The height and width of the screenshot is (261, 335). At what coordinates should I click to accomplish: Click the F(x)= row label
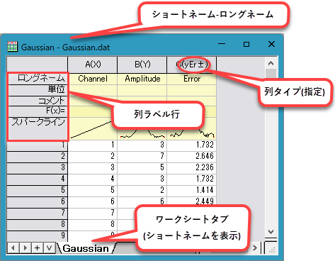38,111
